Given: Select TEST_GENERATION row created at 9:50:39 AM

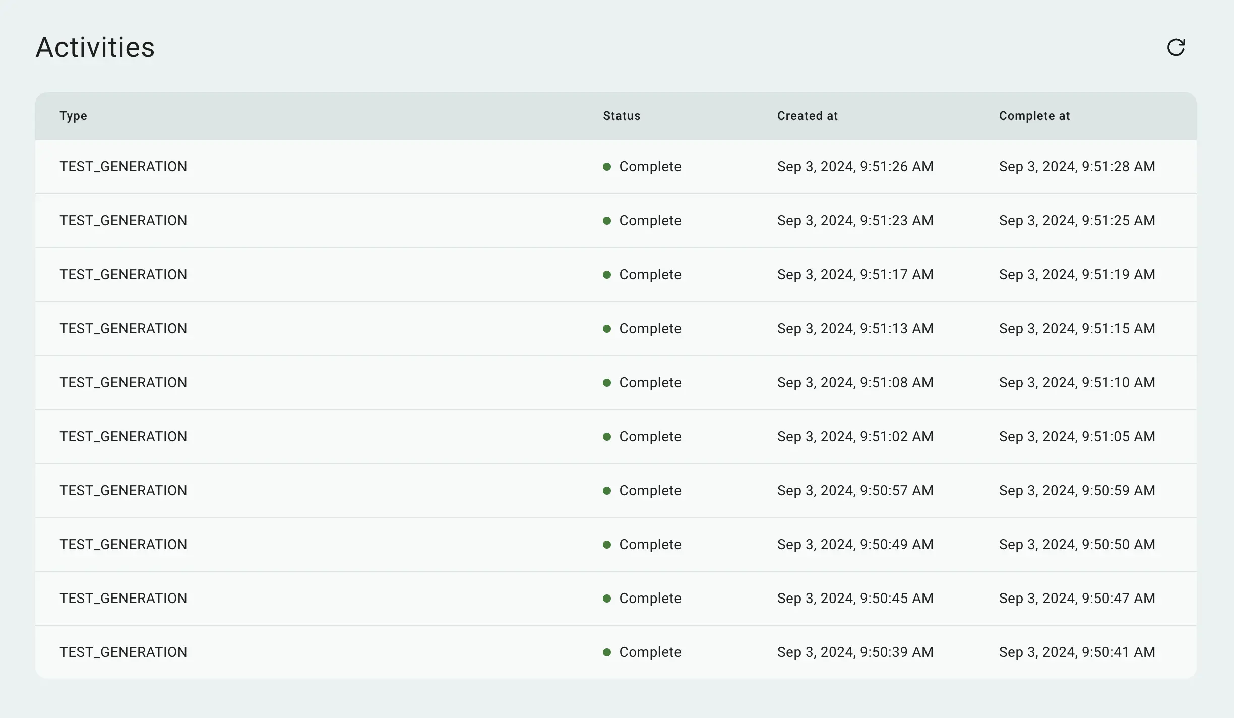Looking at the screenshot, I should pyautogui.click(x=616, y=652).
